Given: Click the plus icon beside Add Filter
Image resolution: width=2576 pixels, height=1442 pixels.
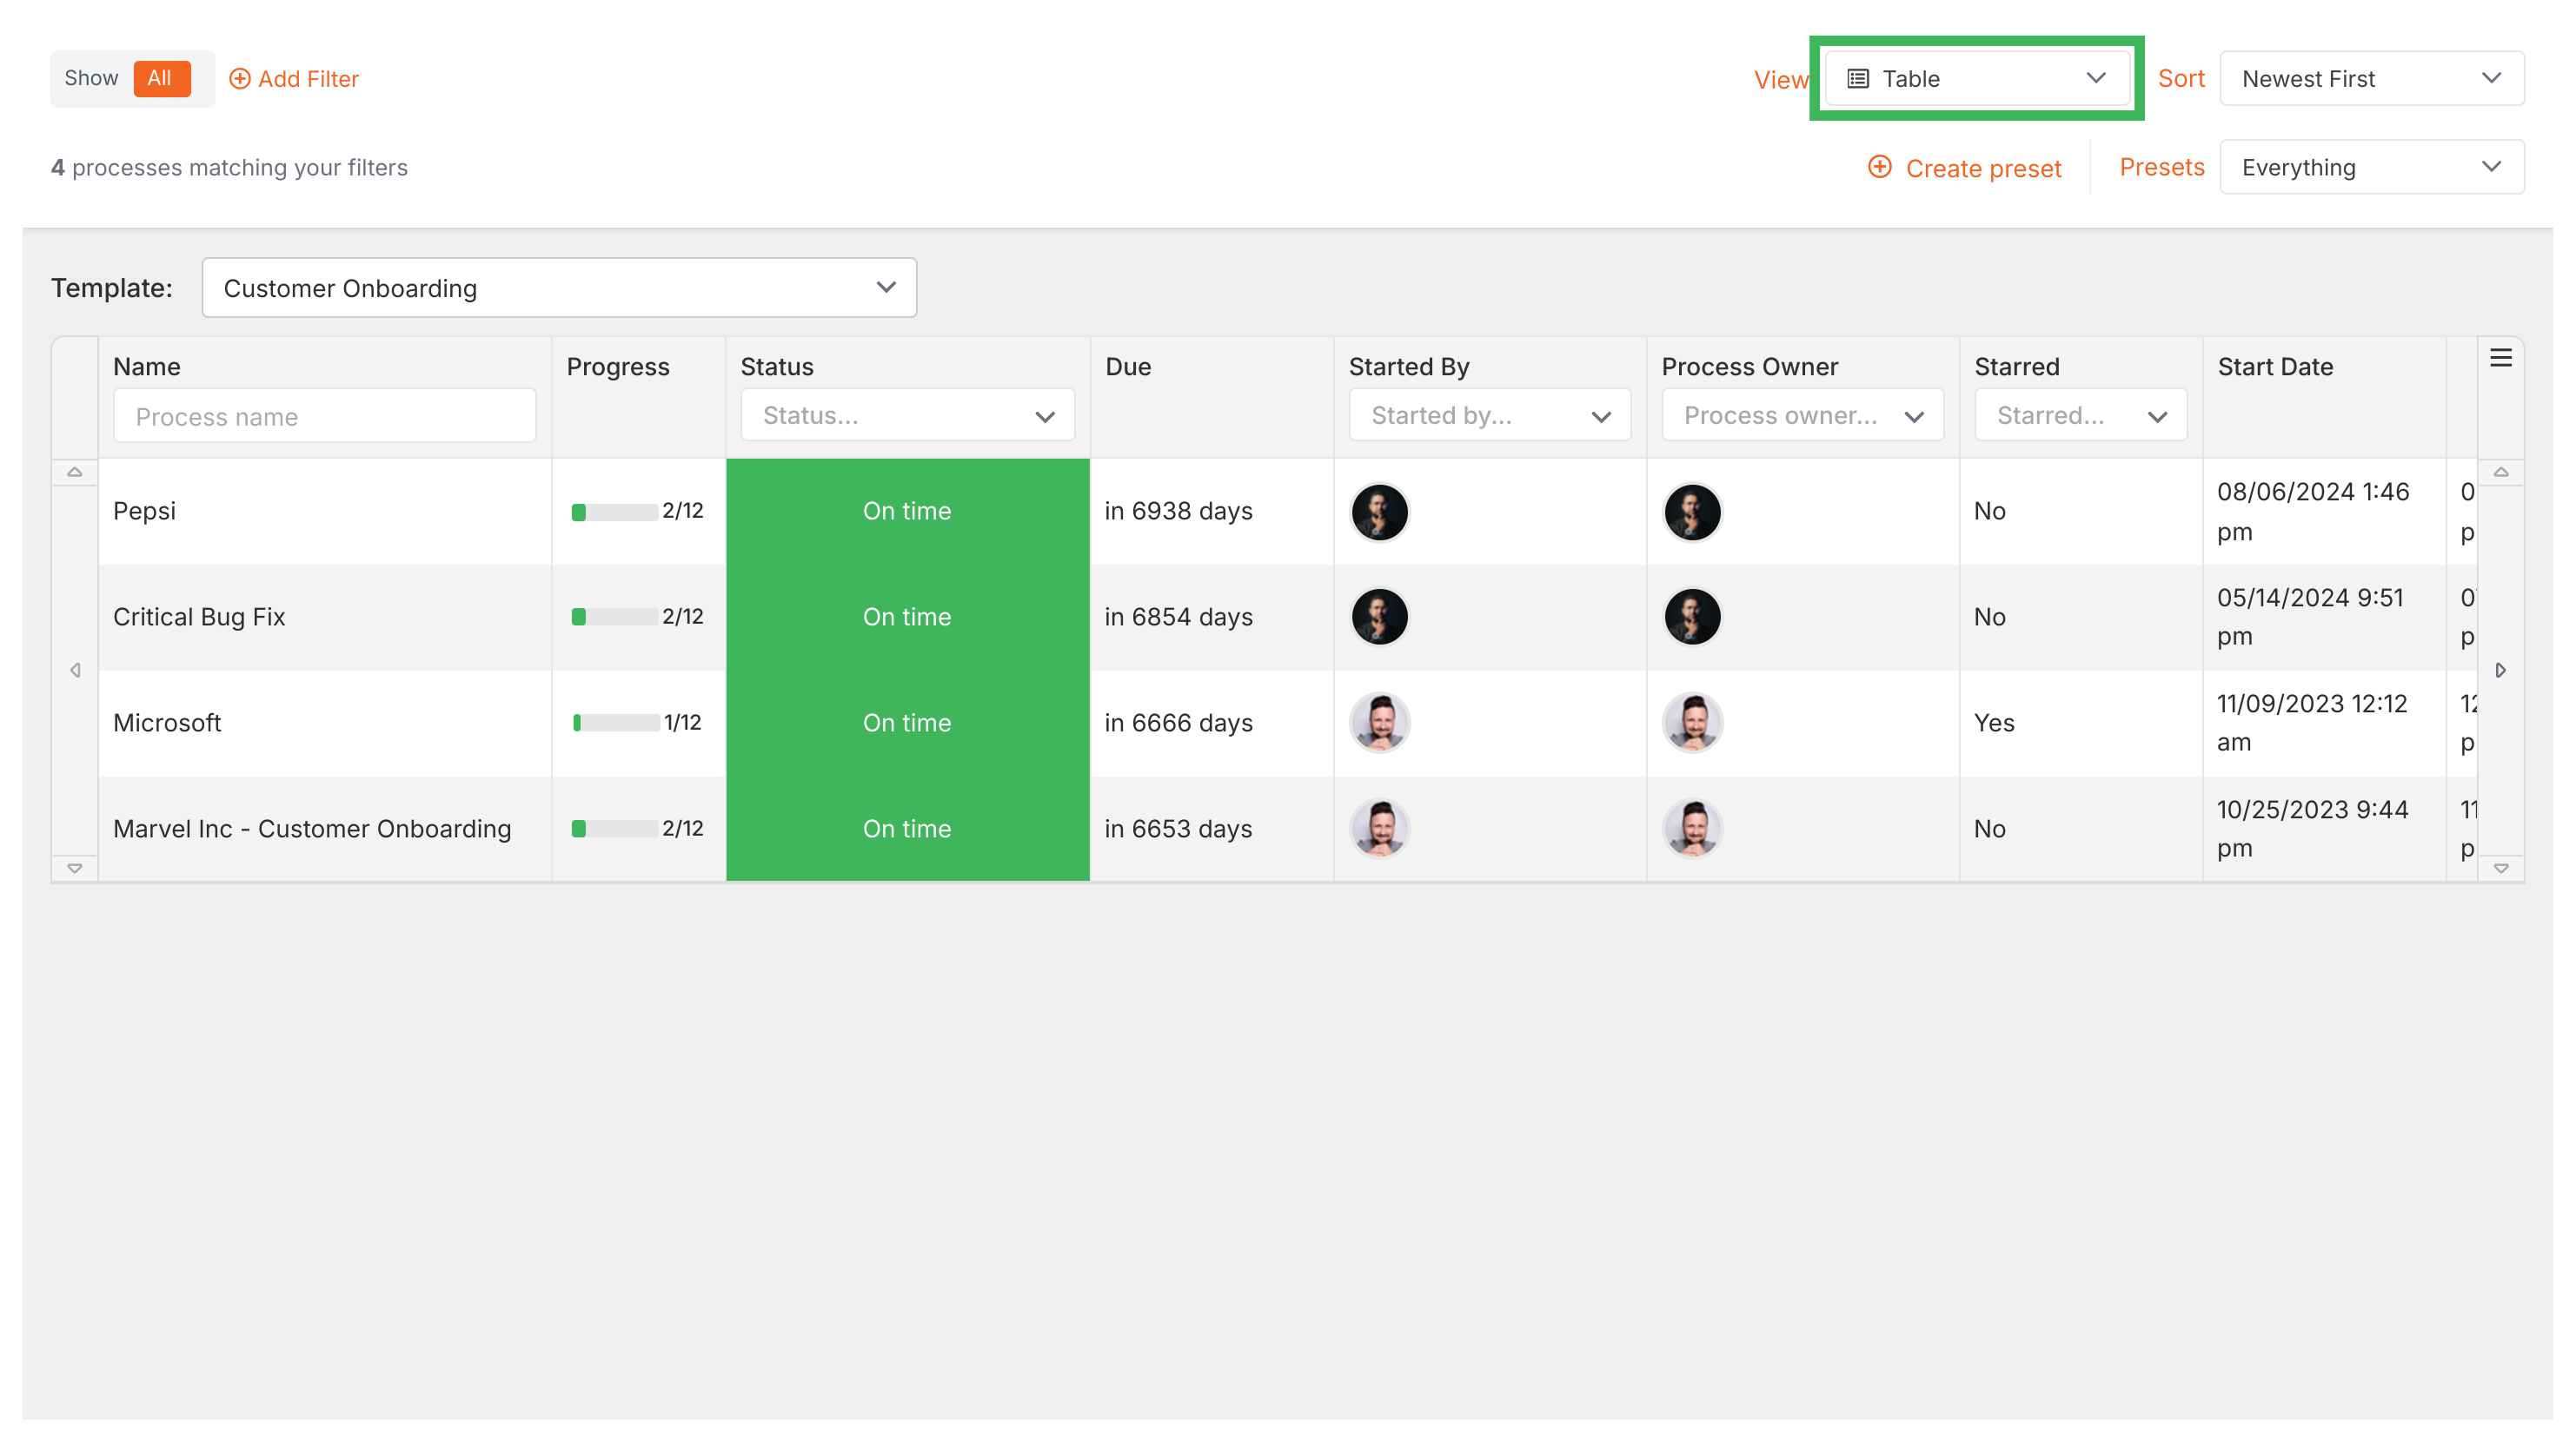Looking at the screenshot, I should (239, 78).
